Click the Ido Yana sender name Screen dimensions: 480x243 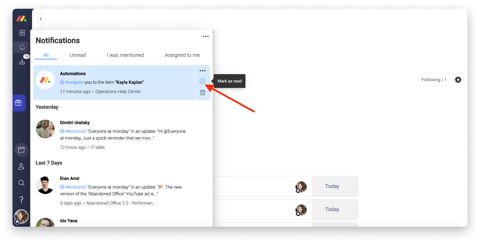[69, 221]
